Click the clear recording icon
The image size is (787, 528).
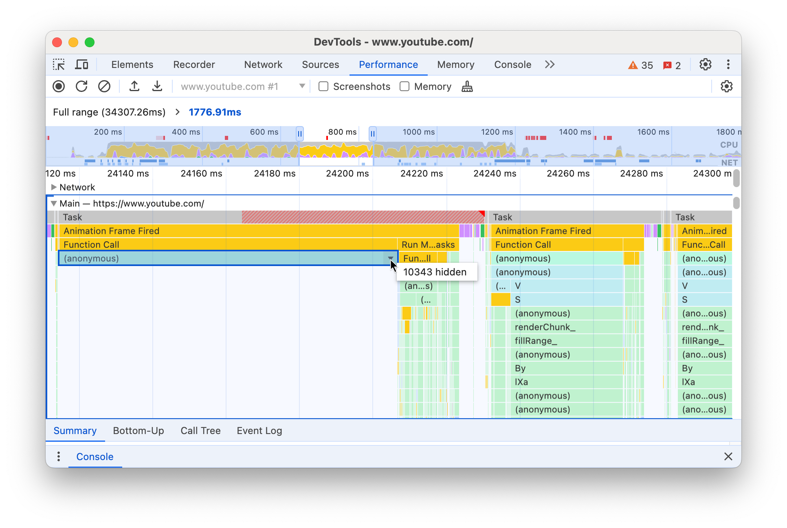(x=103, y=87)
